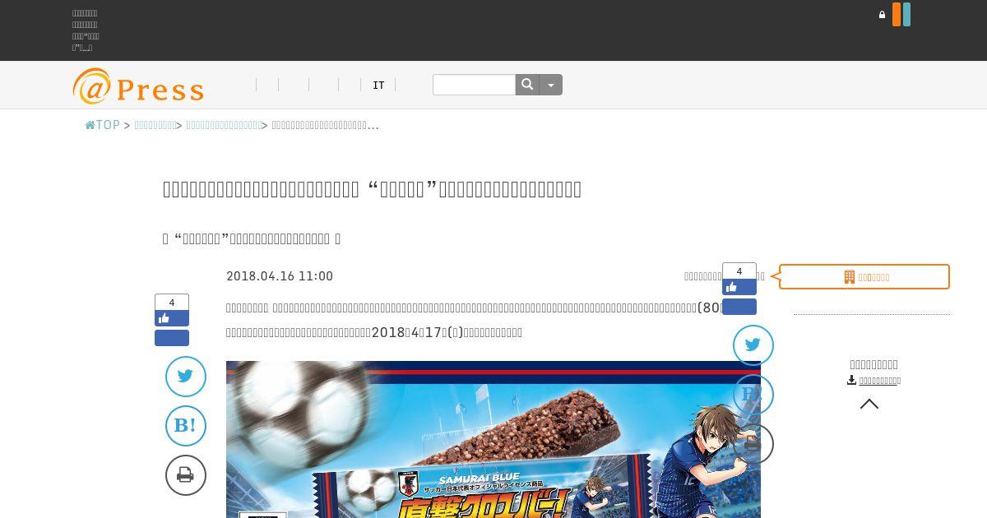Image resolution: width=987 pixels, height=518 pixels.
Task: Share on Twitter using left sidebar icon
Action: 186,377
